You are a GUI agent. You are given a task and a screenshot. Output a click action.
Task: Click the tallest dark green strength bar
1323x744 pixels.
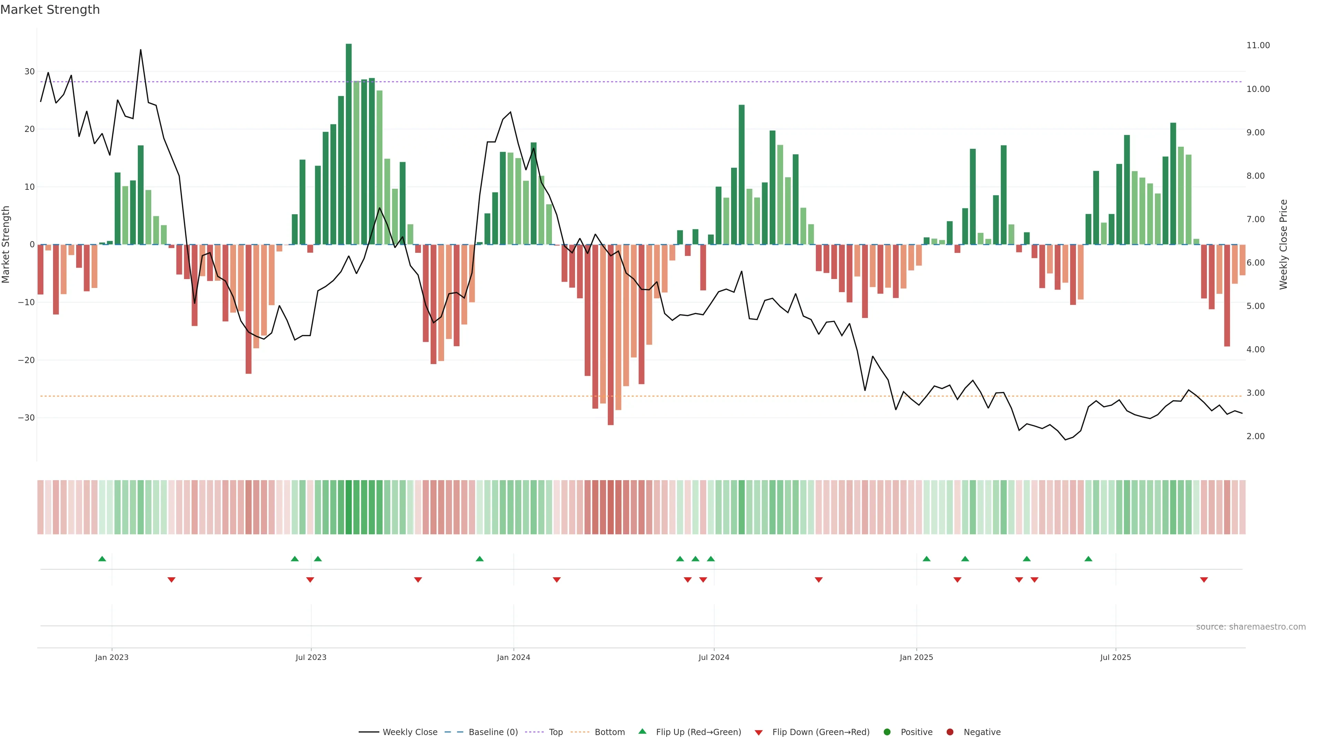coord(349,144)
